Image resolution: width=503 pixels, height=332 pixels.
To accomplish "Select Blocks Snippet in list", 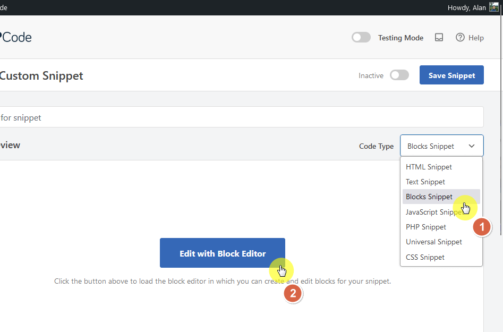I will pyautogui.click(x=441, y=197).
